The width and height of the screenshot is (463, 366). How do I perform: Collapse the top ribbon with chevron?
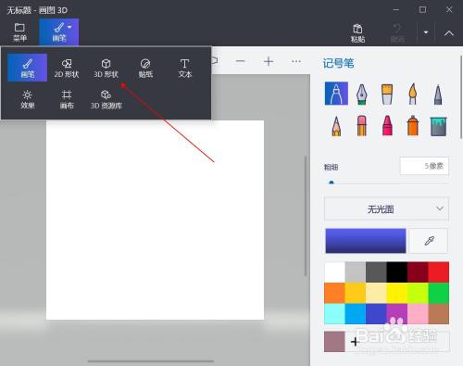tap(449, 32)
